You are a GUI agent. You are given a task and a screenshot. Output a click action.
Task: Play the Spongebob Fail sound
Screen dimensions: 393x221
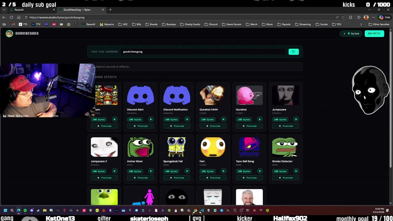click(187, 171)
